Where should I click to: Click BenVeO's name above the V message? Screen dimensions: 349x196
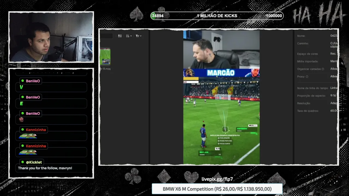tap(33, 81)
